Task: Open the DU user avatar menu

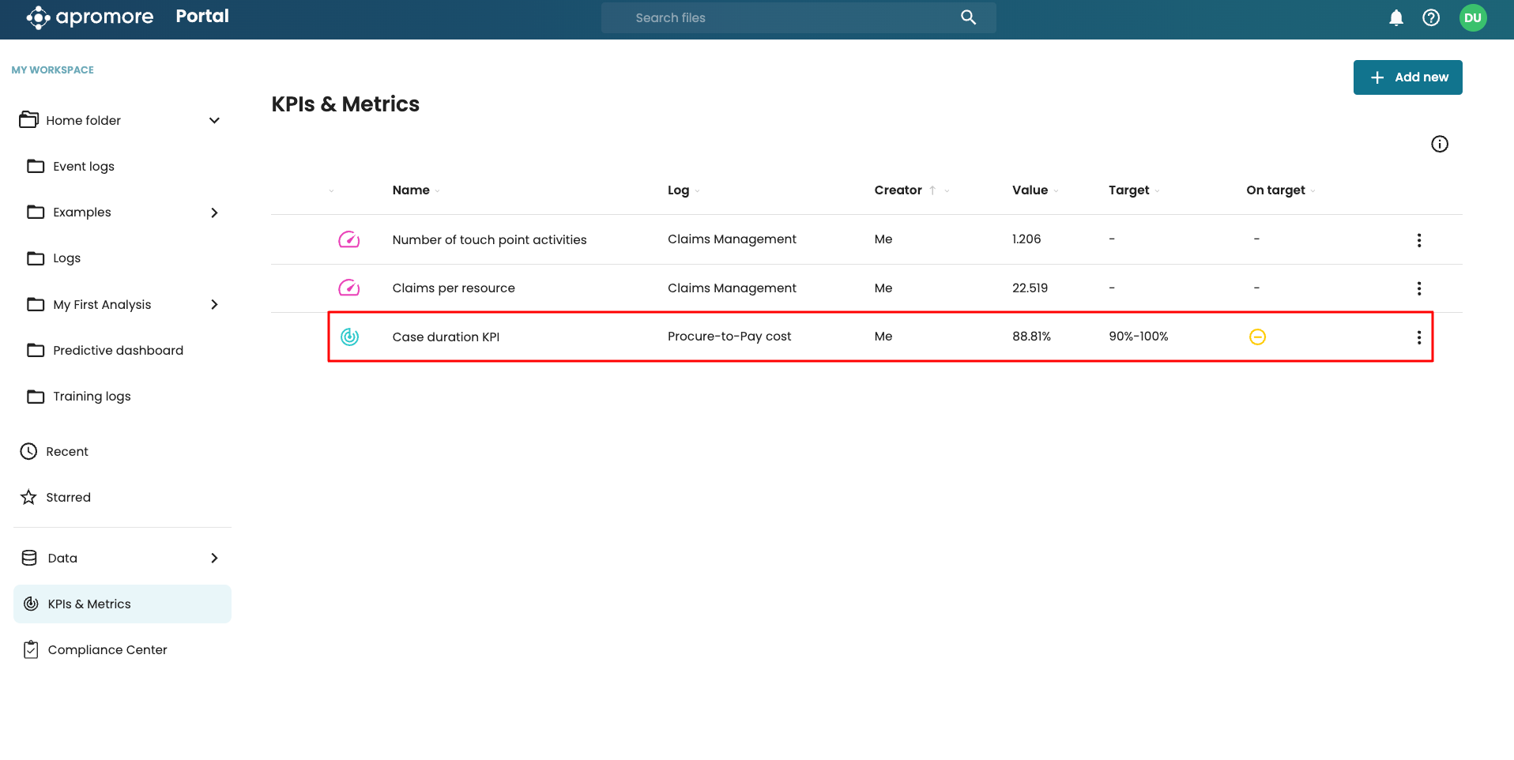Action: click(x=1472, y=17)
